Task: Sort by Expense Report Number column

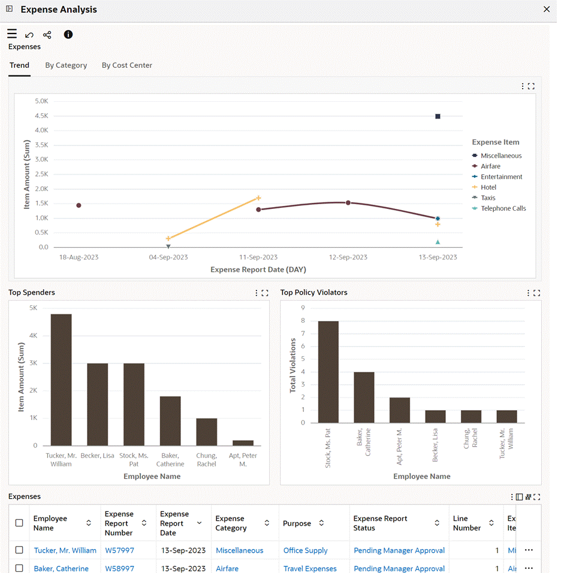Action: (144, 523)
